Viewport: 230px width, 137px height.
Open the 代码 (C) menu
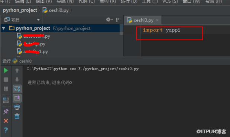pos(87,1)
